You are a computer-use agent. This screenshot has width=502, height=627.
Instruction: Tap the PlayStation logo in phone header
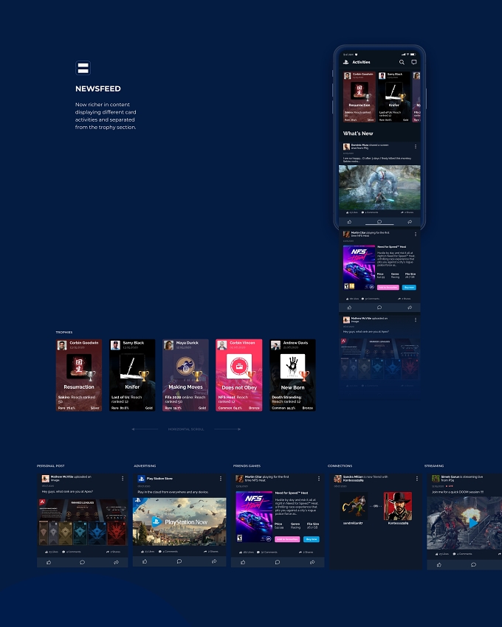346,62
